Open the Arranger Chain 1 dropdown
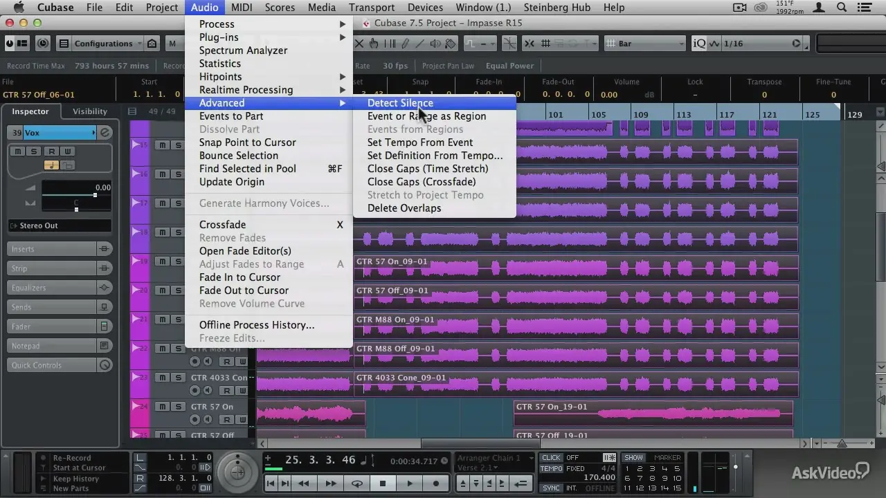 (495, 458)
